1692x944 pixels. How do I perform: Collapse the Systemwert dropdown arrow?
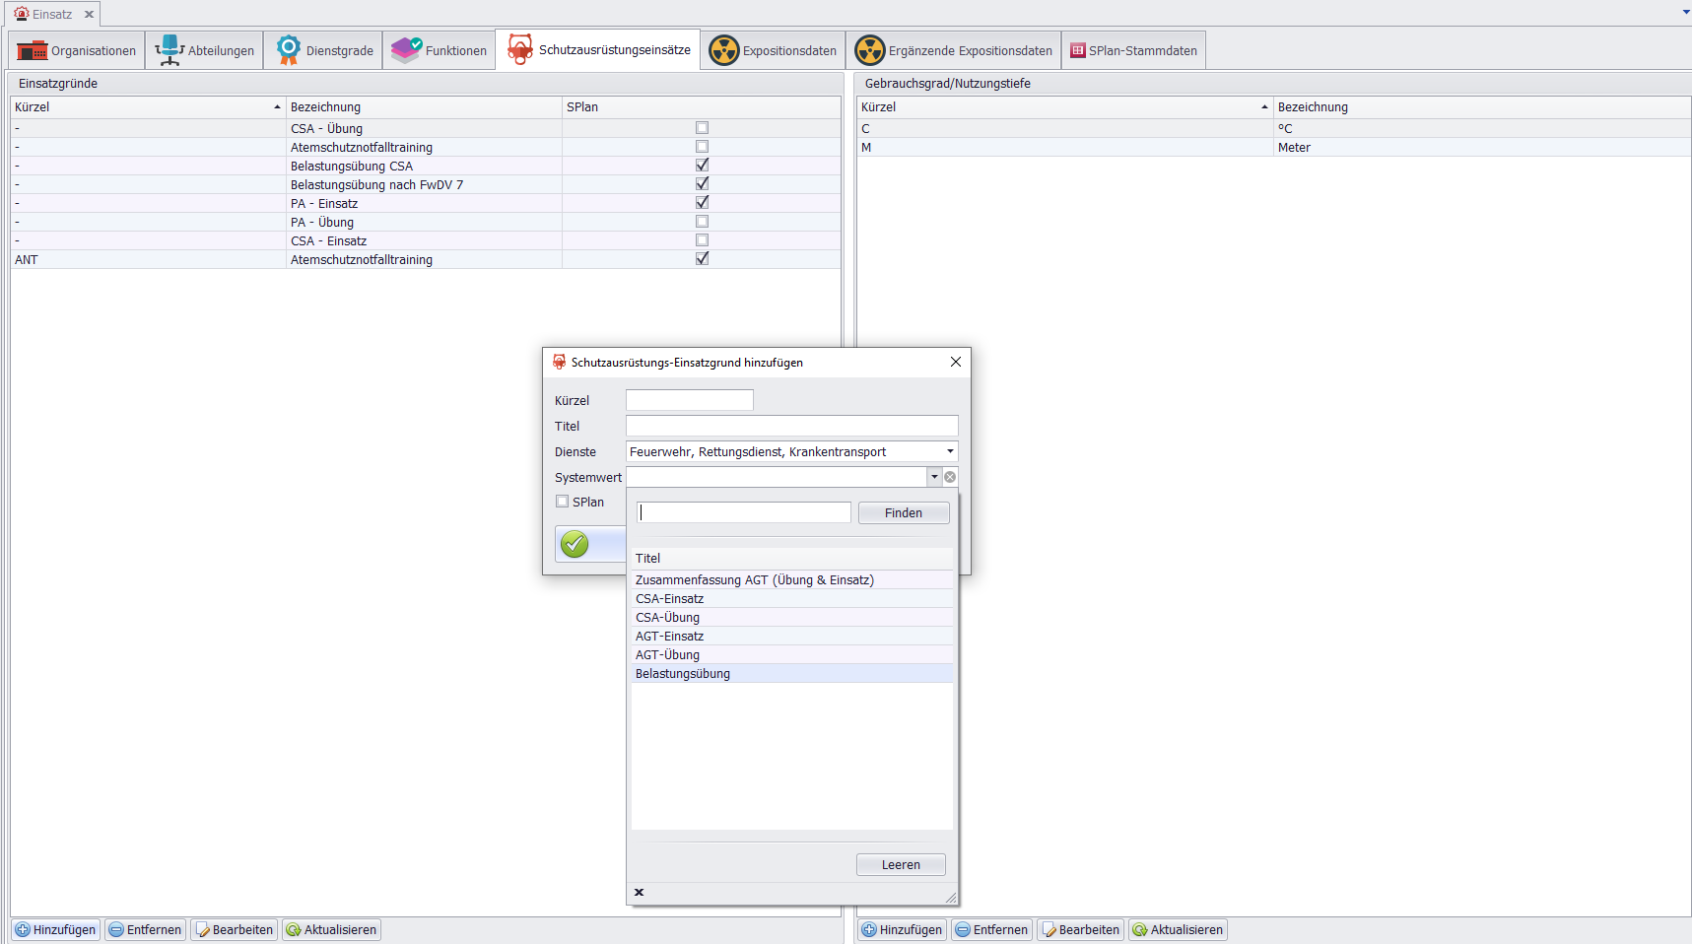934,477
